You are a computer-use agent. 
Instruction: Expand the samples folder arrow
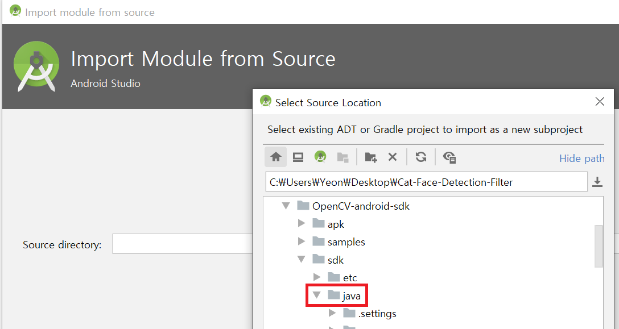[302, 241]
